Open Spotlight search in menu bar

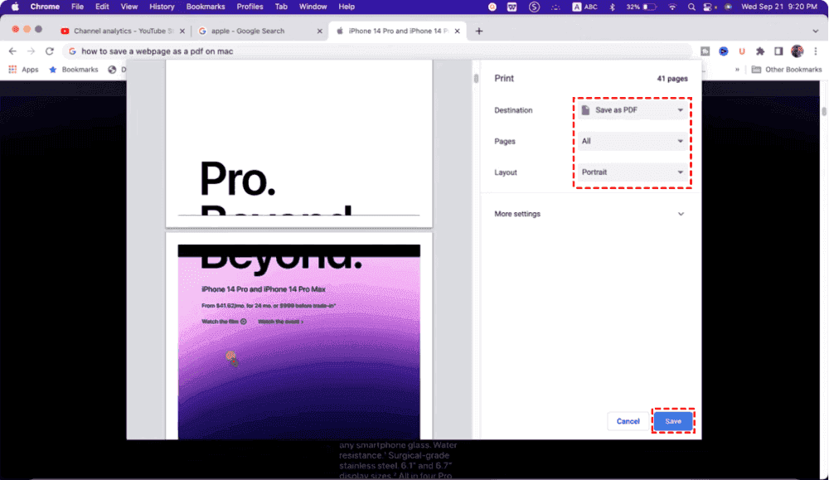point(691,7)
